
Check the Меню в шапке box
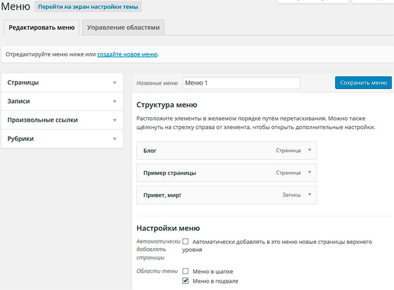coord(185,271)
